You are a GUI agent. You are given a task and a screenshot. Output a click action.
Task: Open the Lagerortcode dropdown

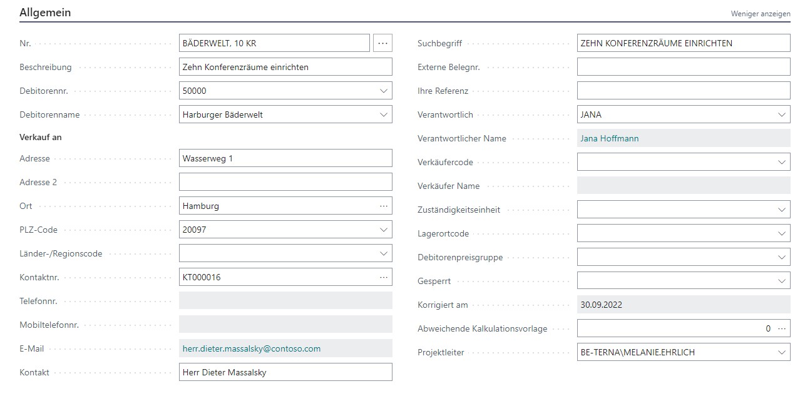click(781, 233)
